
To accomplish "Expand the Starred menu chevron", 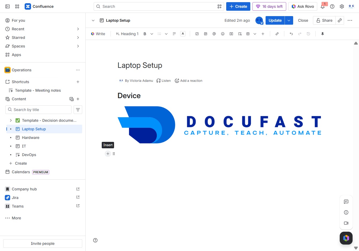I will pos(78,38).
